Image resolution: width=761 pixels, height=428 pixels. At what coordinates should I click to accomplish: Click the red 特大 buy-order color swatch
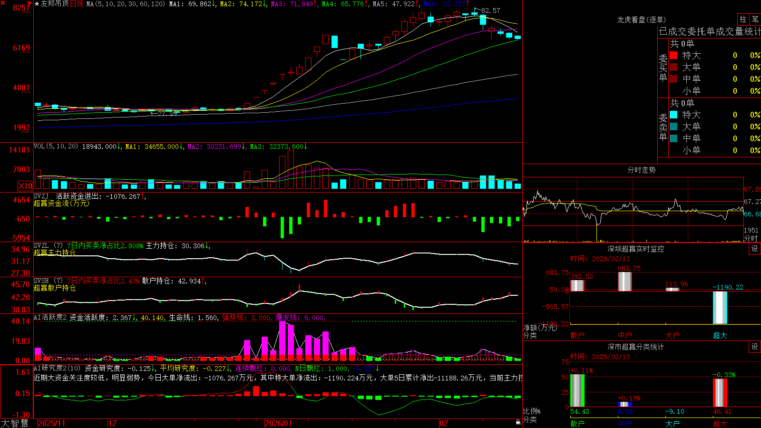click(673, 55)
